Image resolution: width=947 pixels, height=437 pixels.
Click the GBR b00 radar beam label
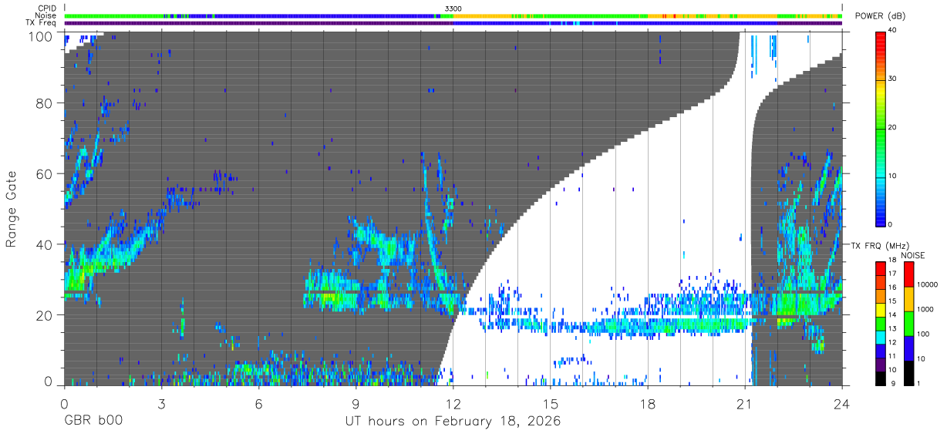point(93,422)
